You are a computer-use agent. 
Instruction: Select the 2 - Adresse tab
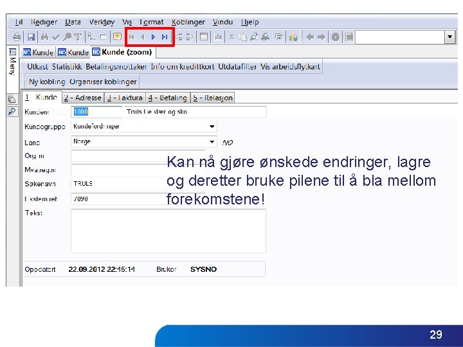point(83,98)
